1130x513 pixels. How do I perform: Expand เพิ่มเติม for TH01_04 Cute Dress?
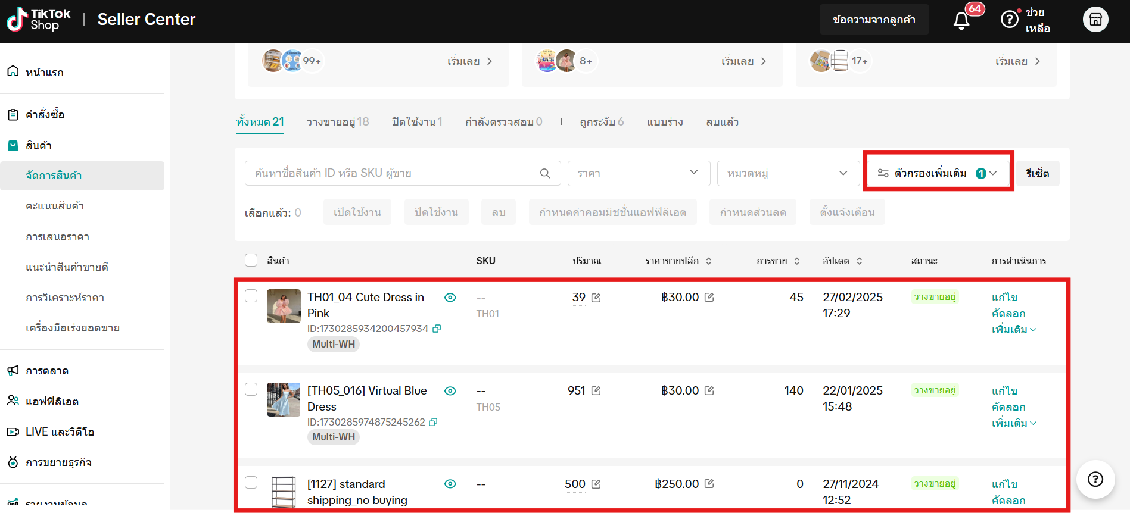pyautogui.click(x=1014, y=329)
